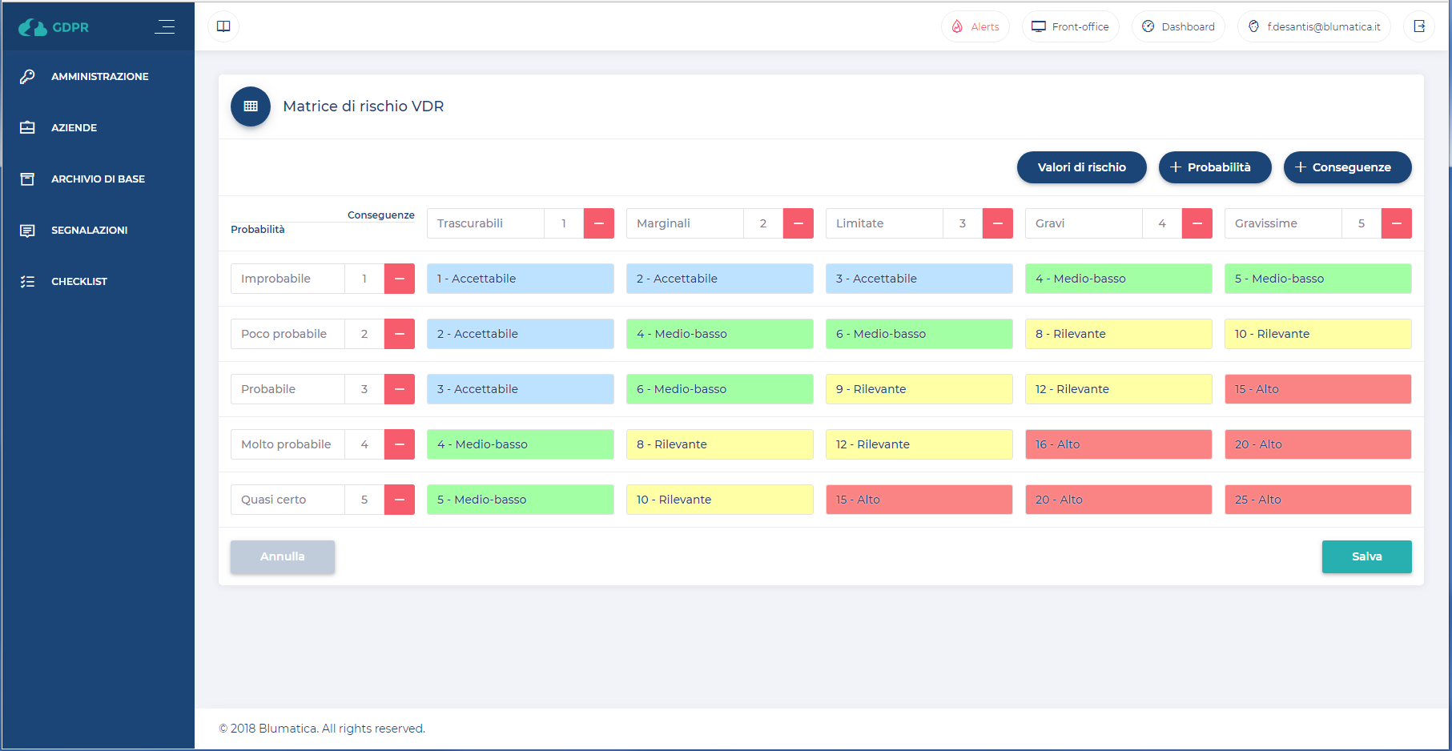The width and height of the screenshot is (1452, 751).
Task: Open Archivio di base section
Action: point(98,179)
